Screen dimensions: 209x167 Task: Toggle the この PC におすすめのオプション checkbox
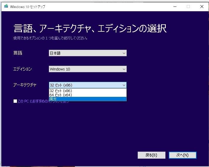[x=15, y=101]
